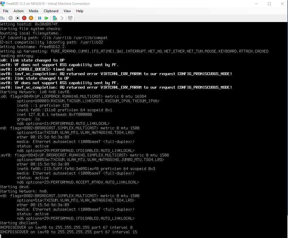Create a checkpoint from the toolbar
Image resolution: width=288 pixels, height=238 pixels.
pos(55,18)
